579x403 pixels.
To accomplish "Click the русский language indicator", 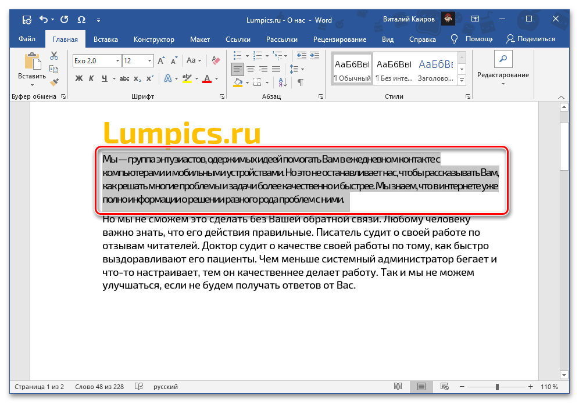I will point(166,387).
